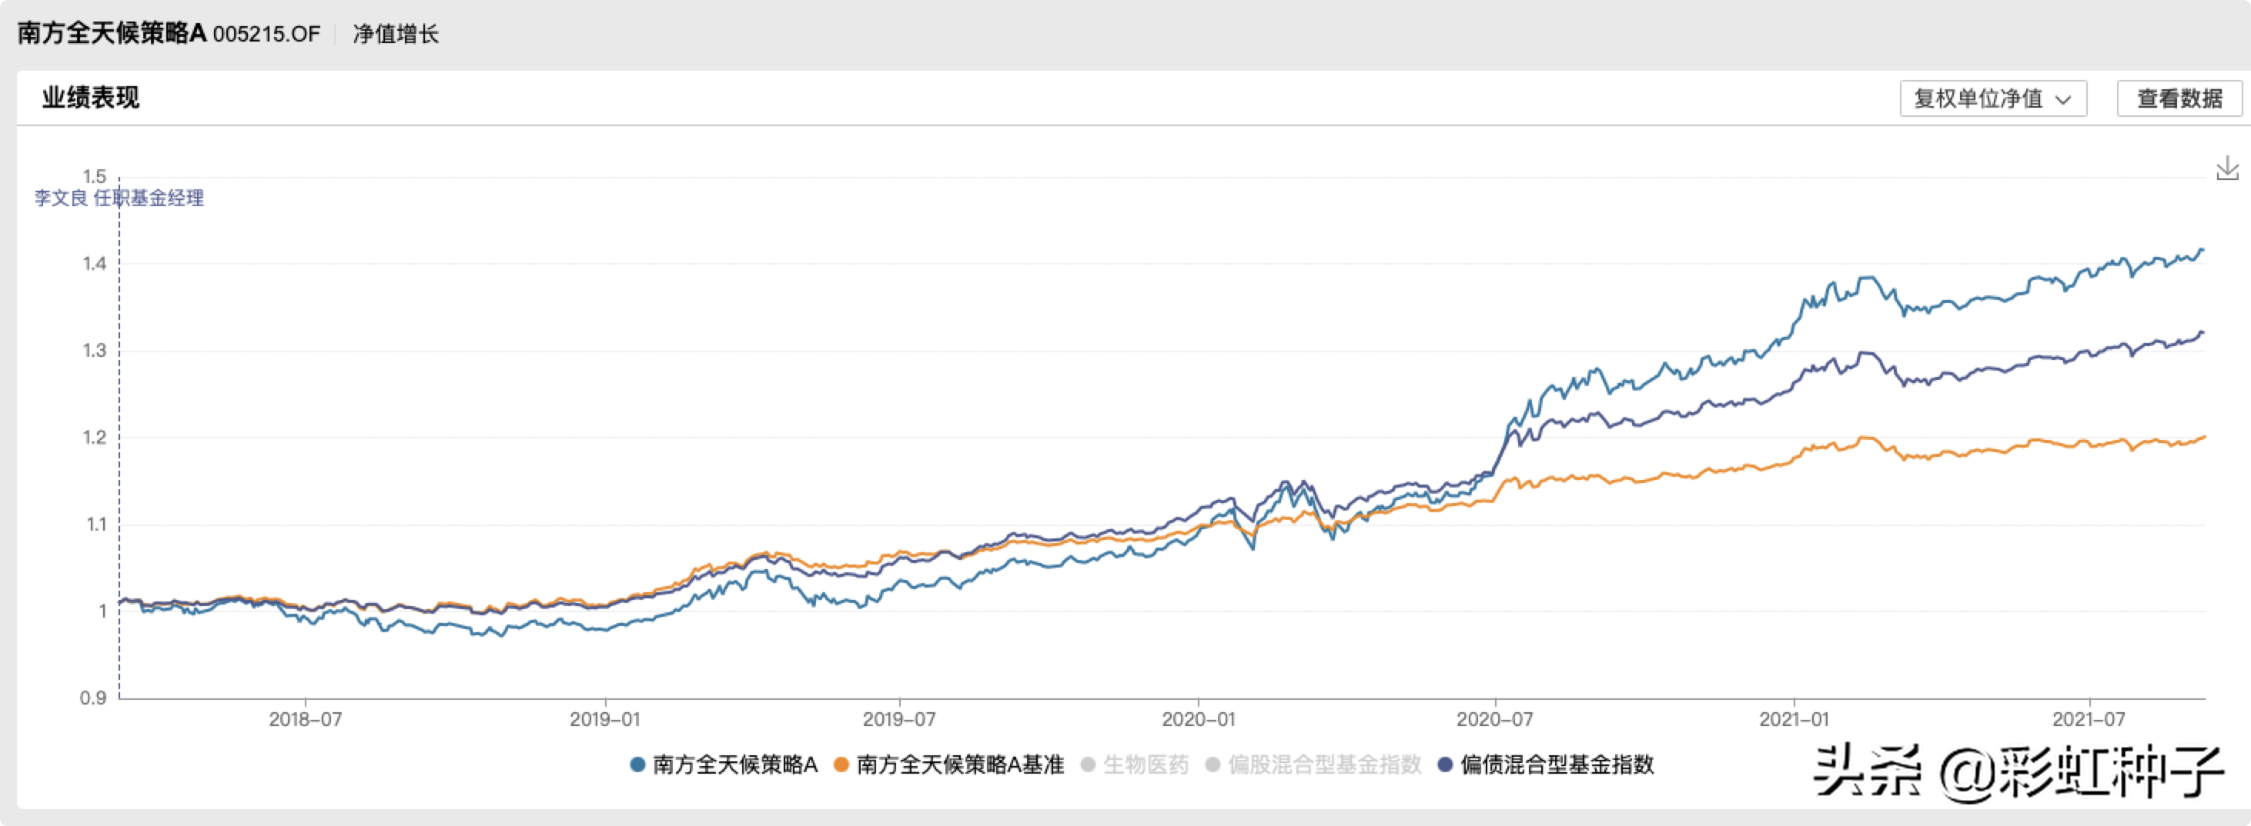Click the orange 基准 legend dot
The height and width of the screenshot is (826, 2251).
click(841, 765)
